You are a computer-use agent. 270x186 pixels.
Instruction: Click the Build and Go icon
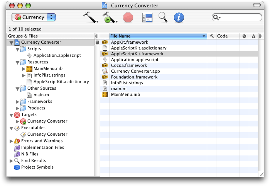(x=107, y=17)
